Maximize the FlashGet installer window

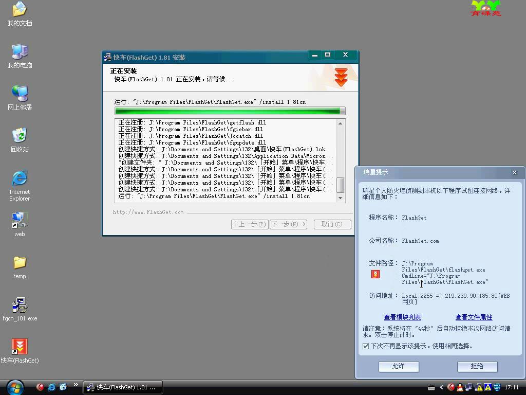click(328, 55)
